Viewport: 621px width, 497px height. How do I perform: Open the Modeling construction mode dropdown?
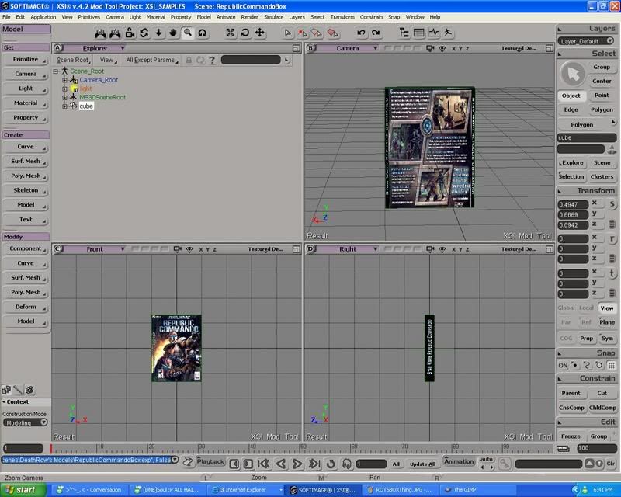(x=26, y=423)
